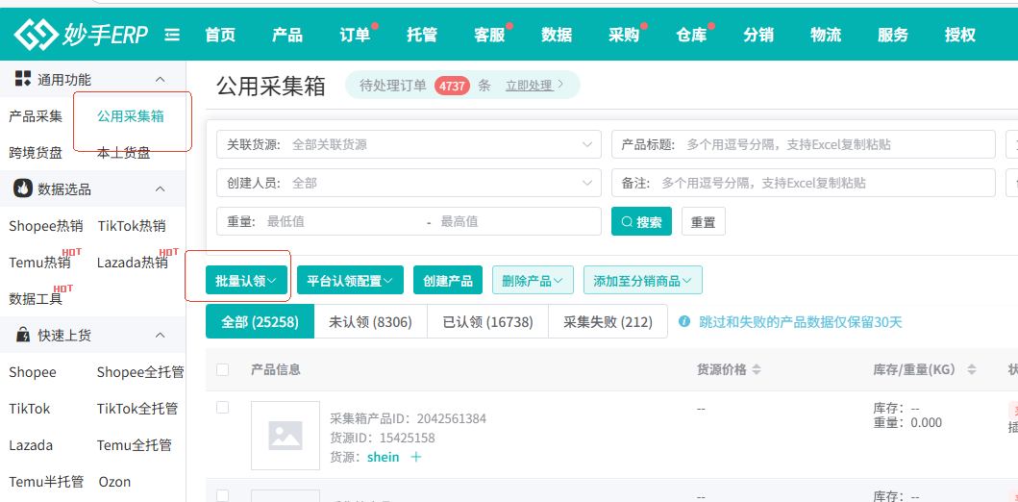Switch to the 已认领 (16738) tab
Image resolution: width=1018 pixels, height=502 pixels.
click(x=487, y=321)
